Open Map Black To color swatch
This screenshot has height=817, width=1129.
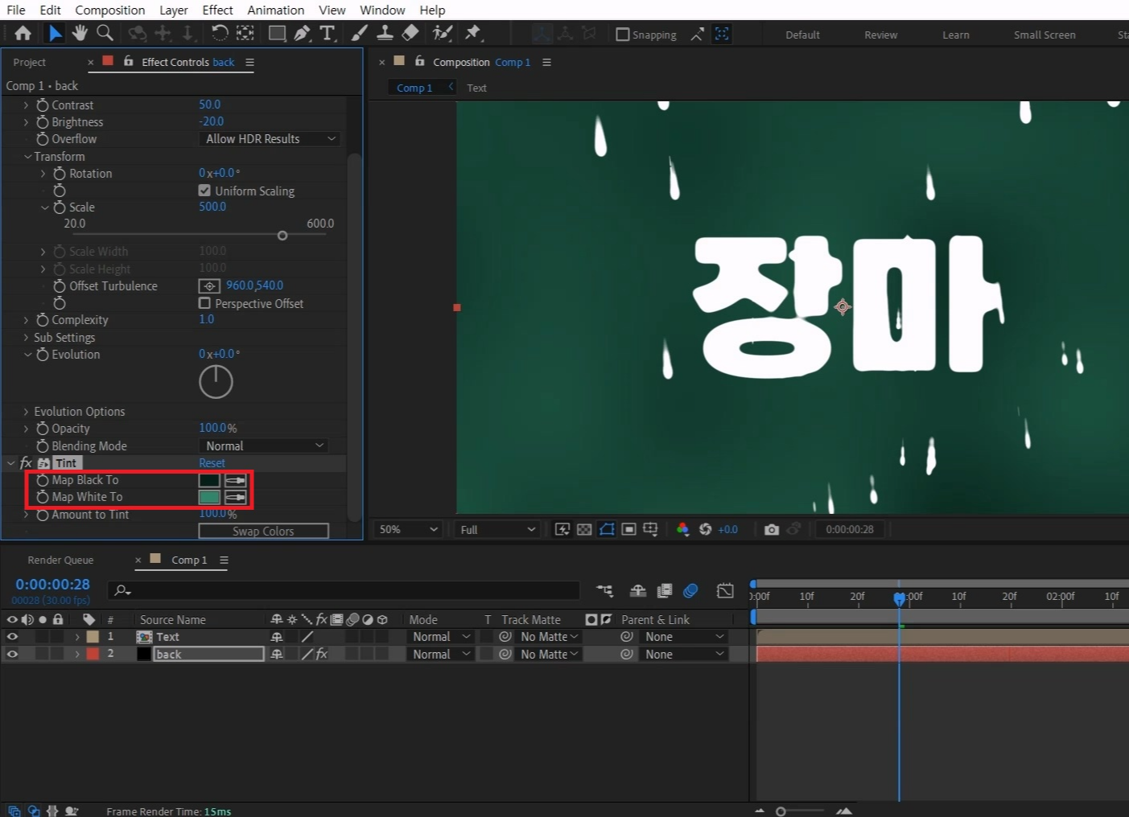click(x=209, y=480)
